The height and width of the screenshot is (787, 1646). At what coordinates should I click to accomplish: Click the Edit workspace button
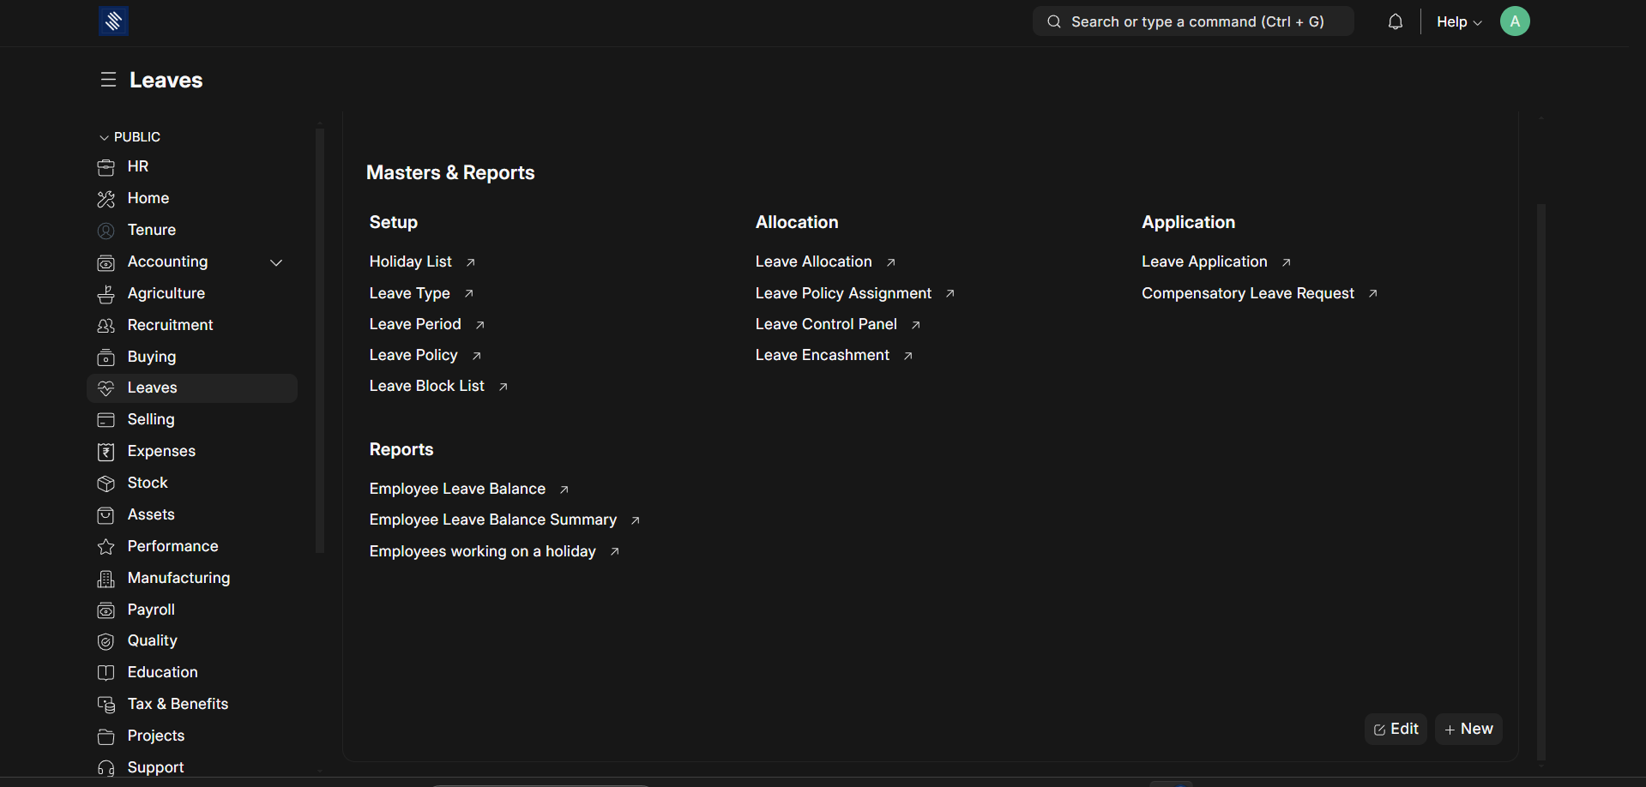(1396, 729)
